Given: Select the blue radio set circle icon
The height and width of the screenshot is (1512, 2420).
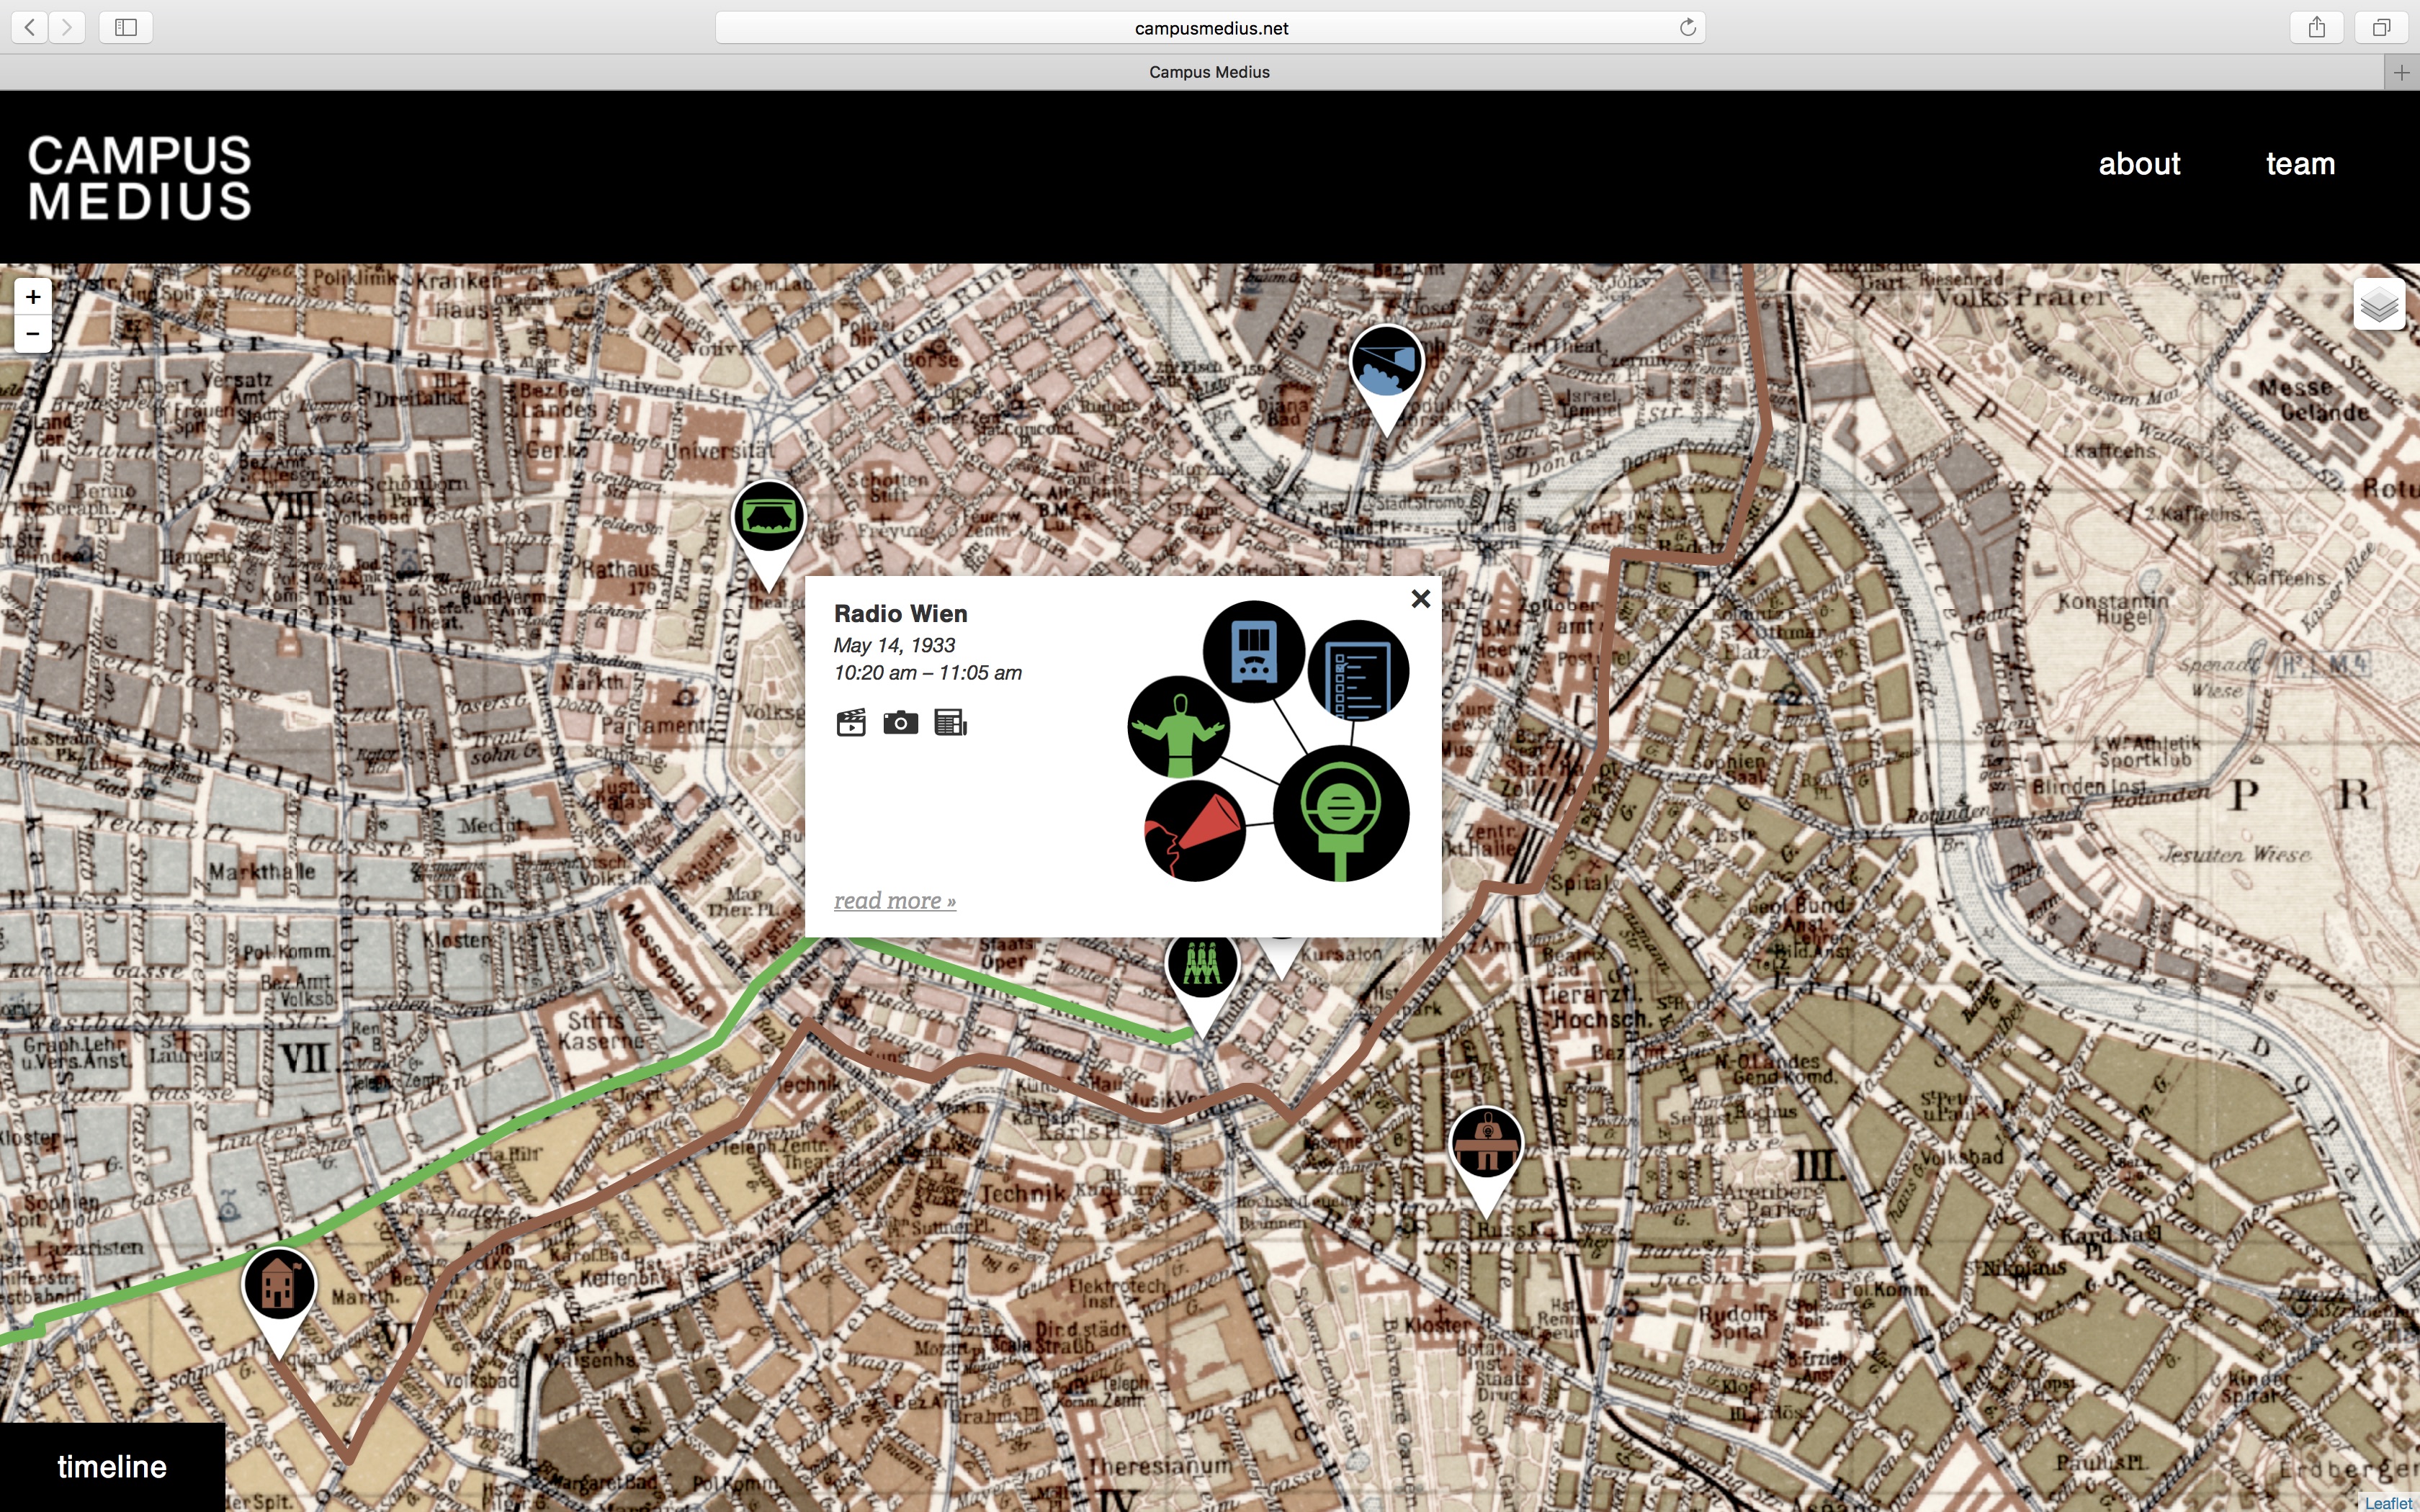Looking at the screenshot, I should point(1253,652).
